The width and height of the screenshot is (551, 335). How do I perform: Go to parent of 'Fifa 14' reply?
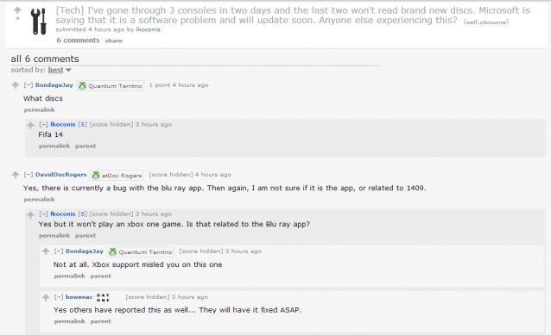point(85,146)
